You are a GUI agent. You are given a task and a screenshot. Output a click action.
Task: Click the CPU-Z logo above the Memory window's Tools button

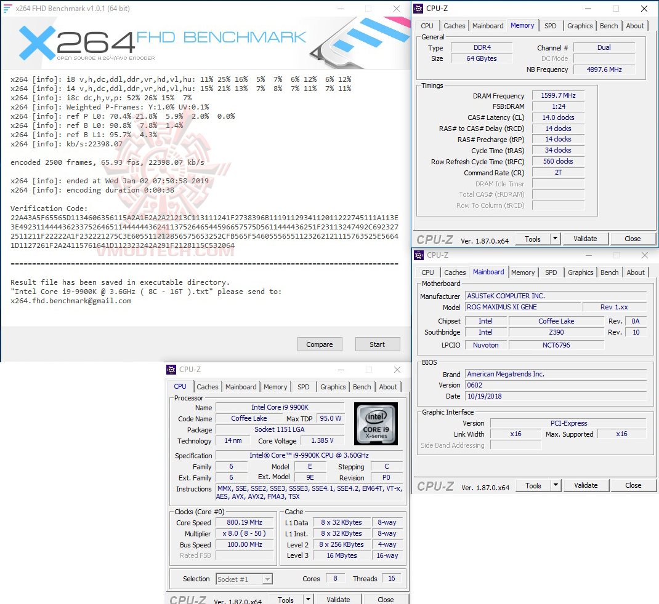[435, 239]
